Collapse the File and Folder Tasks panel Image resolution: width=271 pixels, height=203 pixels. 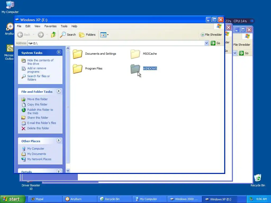59,91
